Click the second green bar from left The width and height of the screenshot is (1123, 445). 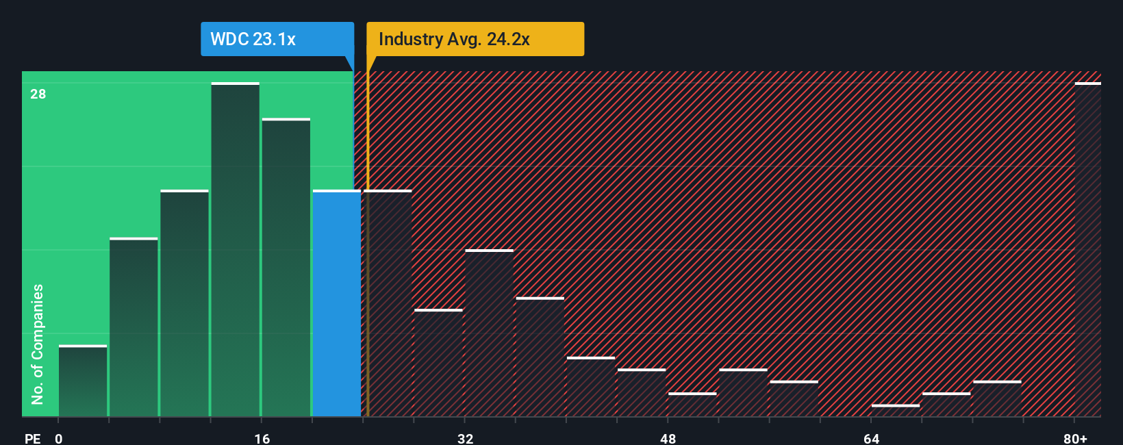pos(134,327)
